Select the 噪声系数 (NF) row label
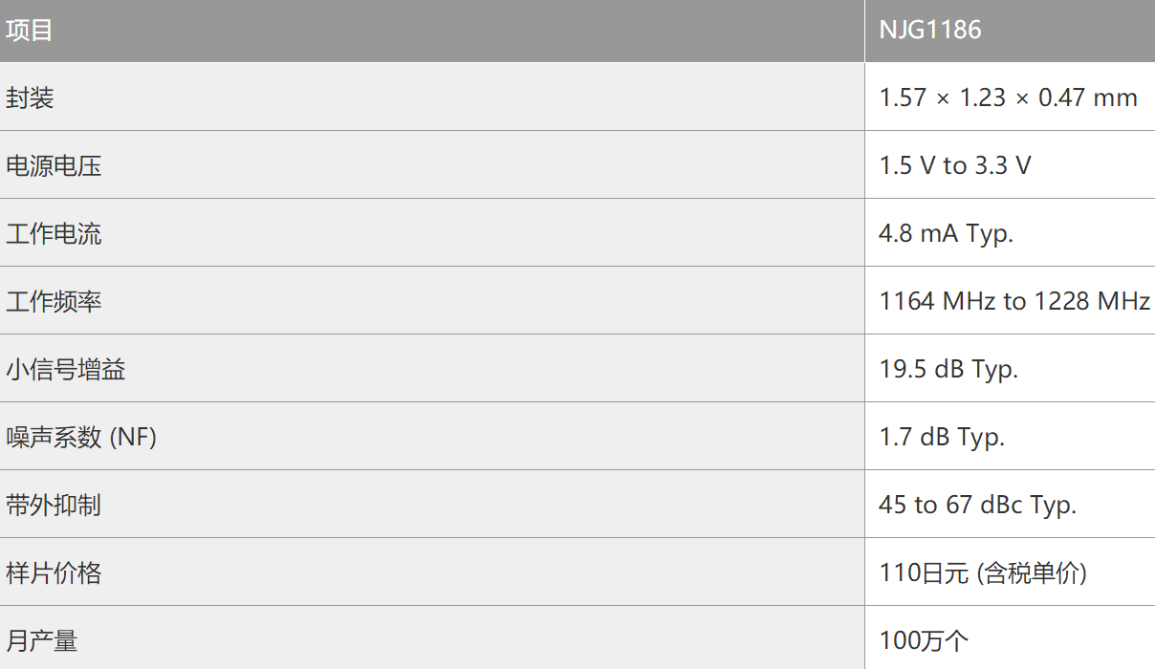The width and height of the screenshot is (1155, 669). tap(81, 438)
